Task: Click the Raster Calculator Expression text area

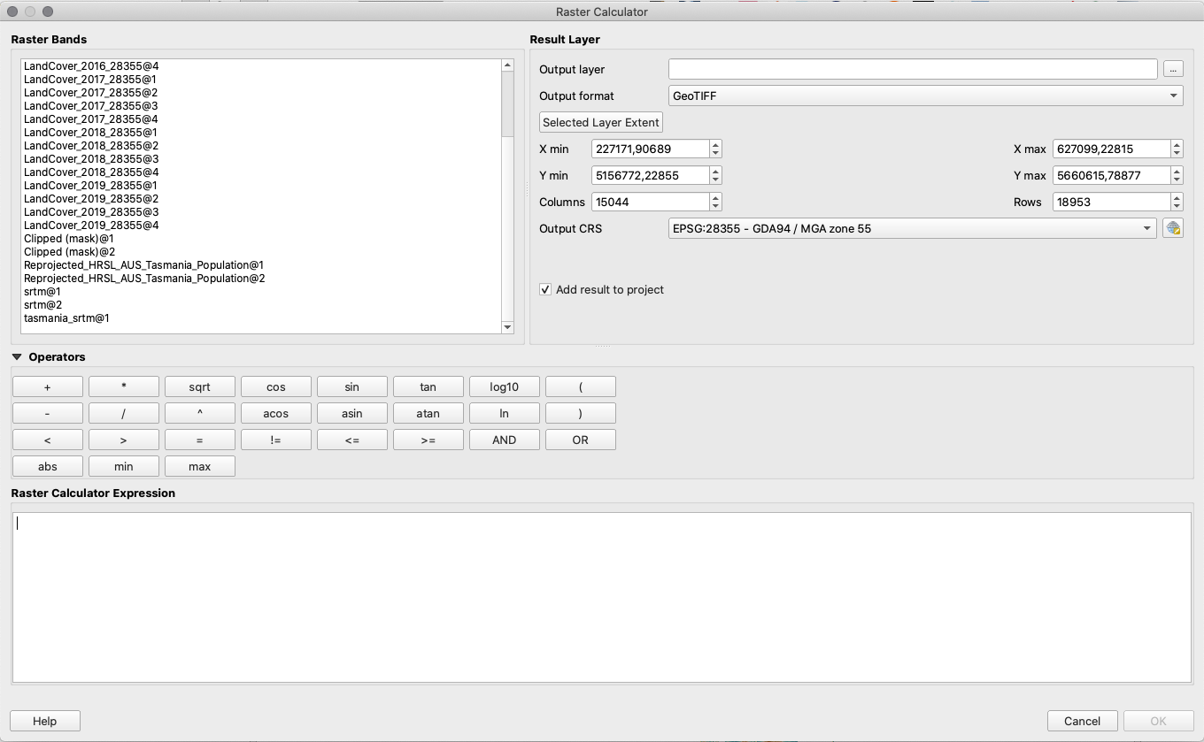Action: click(x=602, y=597)
